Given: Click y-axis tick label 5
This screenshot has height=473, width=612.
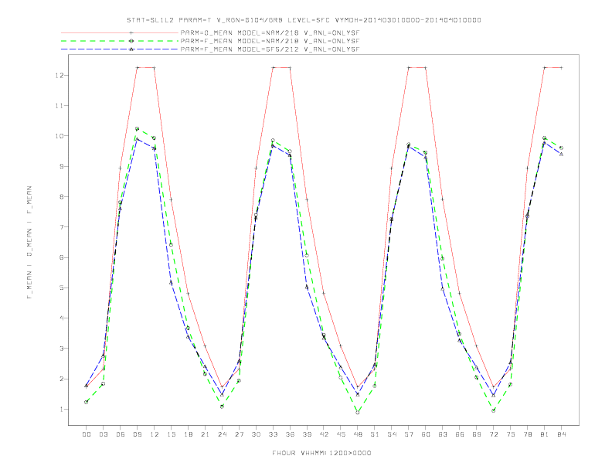Looking at the screenshot, I should tap(61, 288).
